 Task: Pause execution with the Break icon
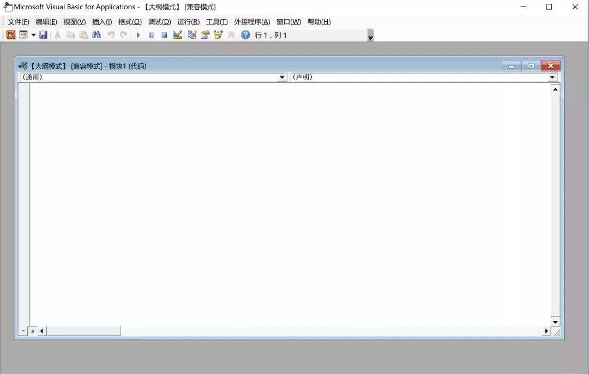[151, 34]
